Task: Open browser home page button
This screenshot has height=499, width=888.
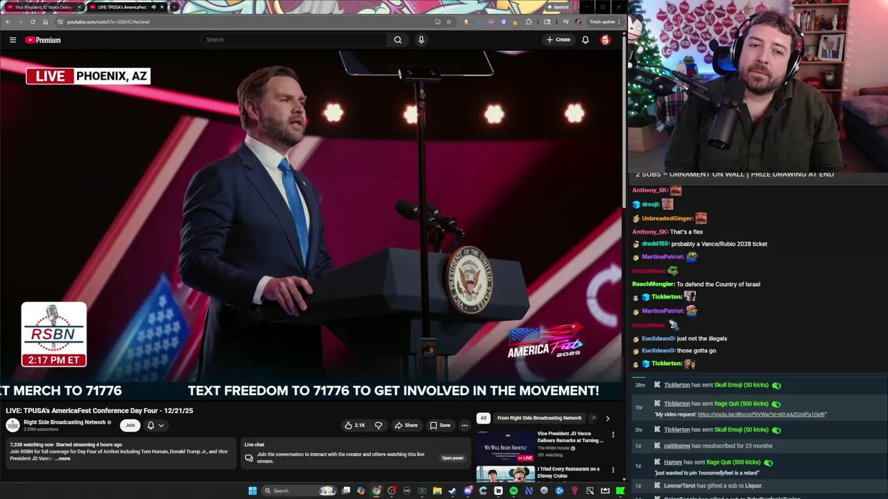Action: 45,21
